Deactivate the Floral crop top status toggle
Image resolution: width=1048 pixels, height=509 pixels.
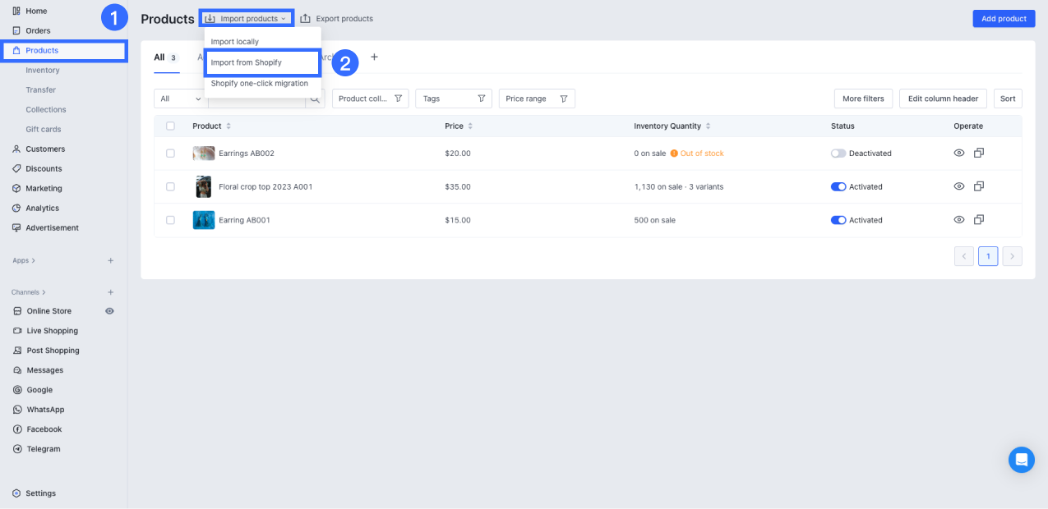pyautogui.click(x=838, y=187)
